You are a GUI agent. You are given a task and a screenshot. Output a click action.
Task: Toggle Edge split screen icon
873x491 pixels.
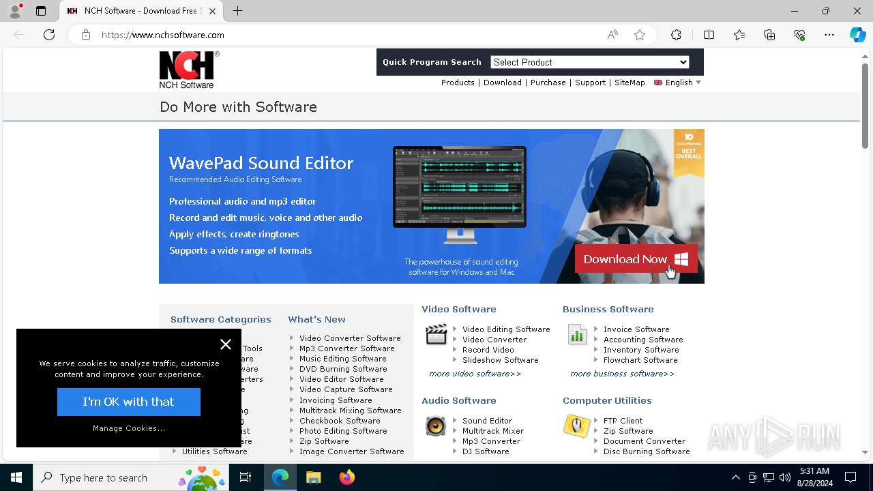click(x=709, y=35)
